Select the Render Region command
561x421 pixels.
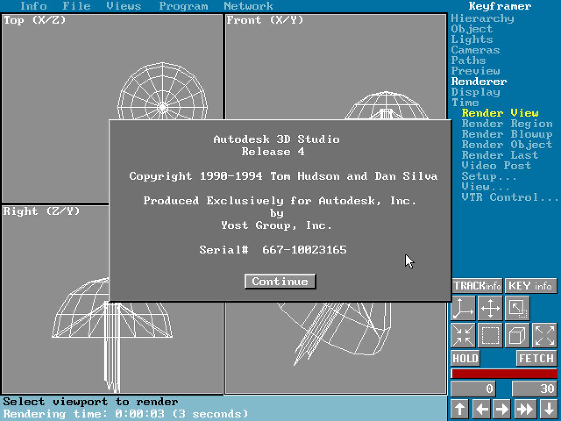(x=507, y=123)
